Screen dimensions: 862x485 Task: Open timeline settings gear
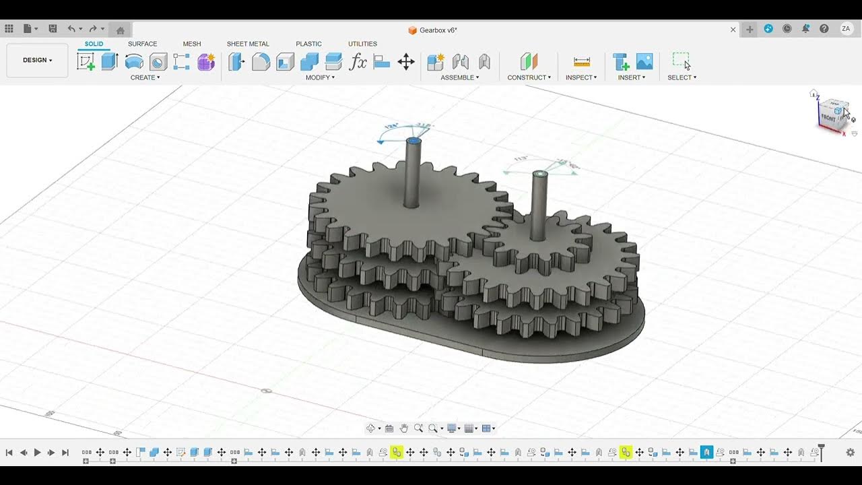tap(851, 453)
